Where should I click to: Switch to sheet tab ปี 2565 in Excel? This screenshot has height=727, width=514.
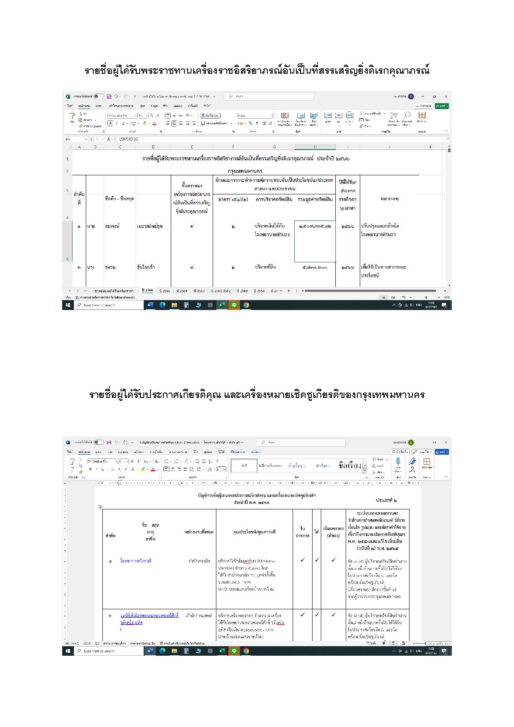164,291
